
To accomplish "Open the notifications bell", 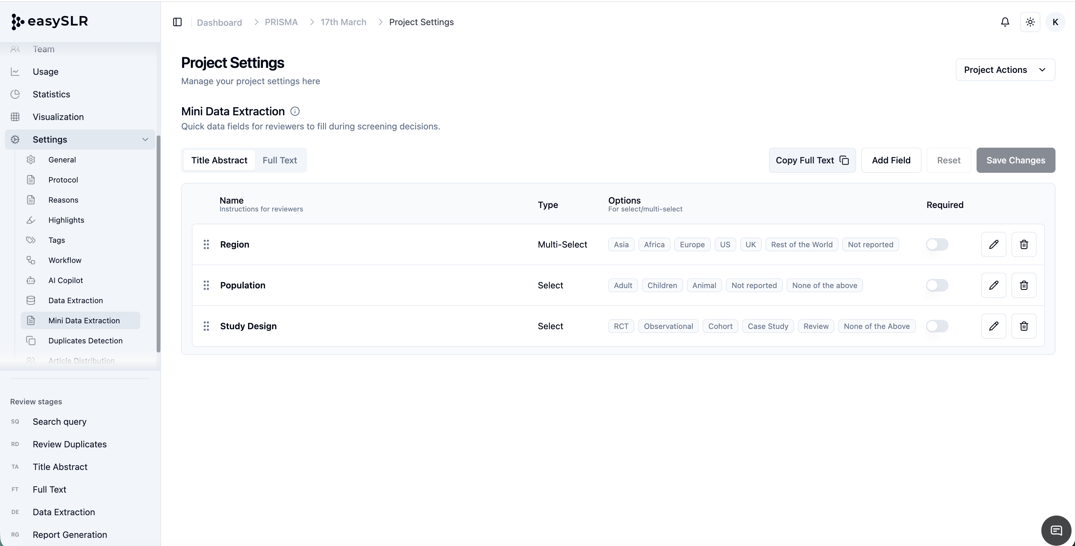I will [1005, 22].
